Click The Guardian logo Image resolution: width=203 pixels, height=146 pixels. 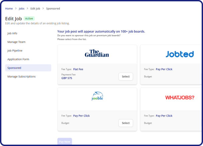point(97,53)
